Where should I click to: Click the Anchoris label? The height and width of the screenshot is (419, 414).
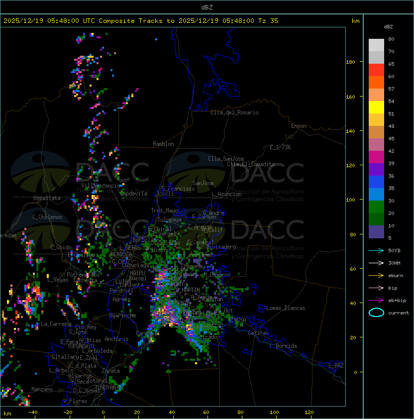point(116,339)
